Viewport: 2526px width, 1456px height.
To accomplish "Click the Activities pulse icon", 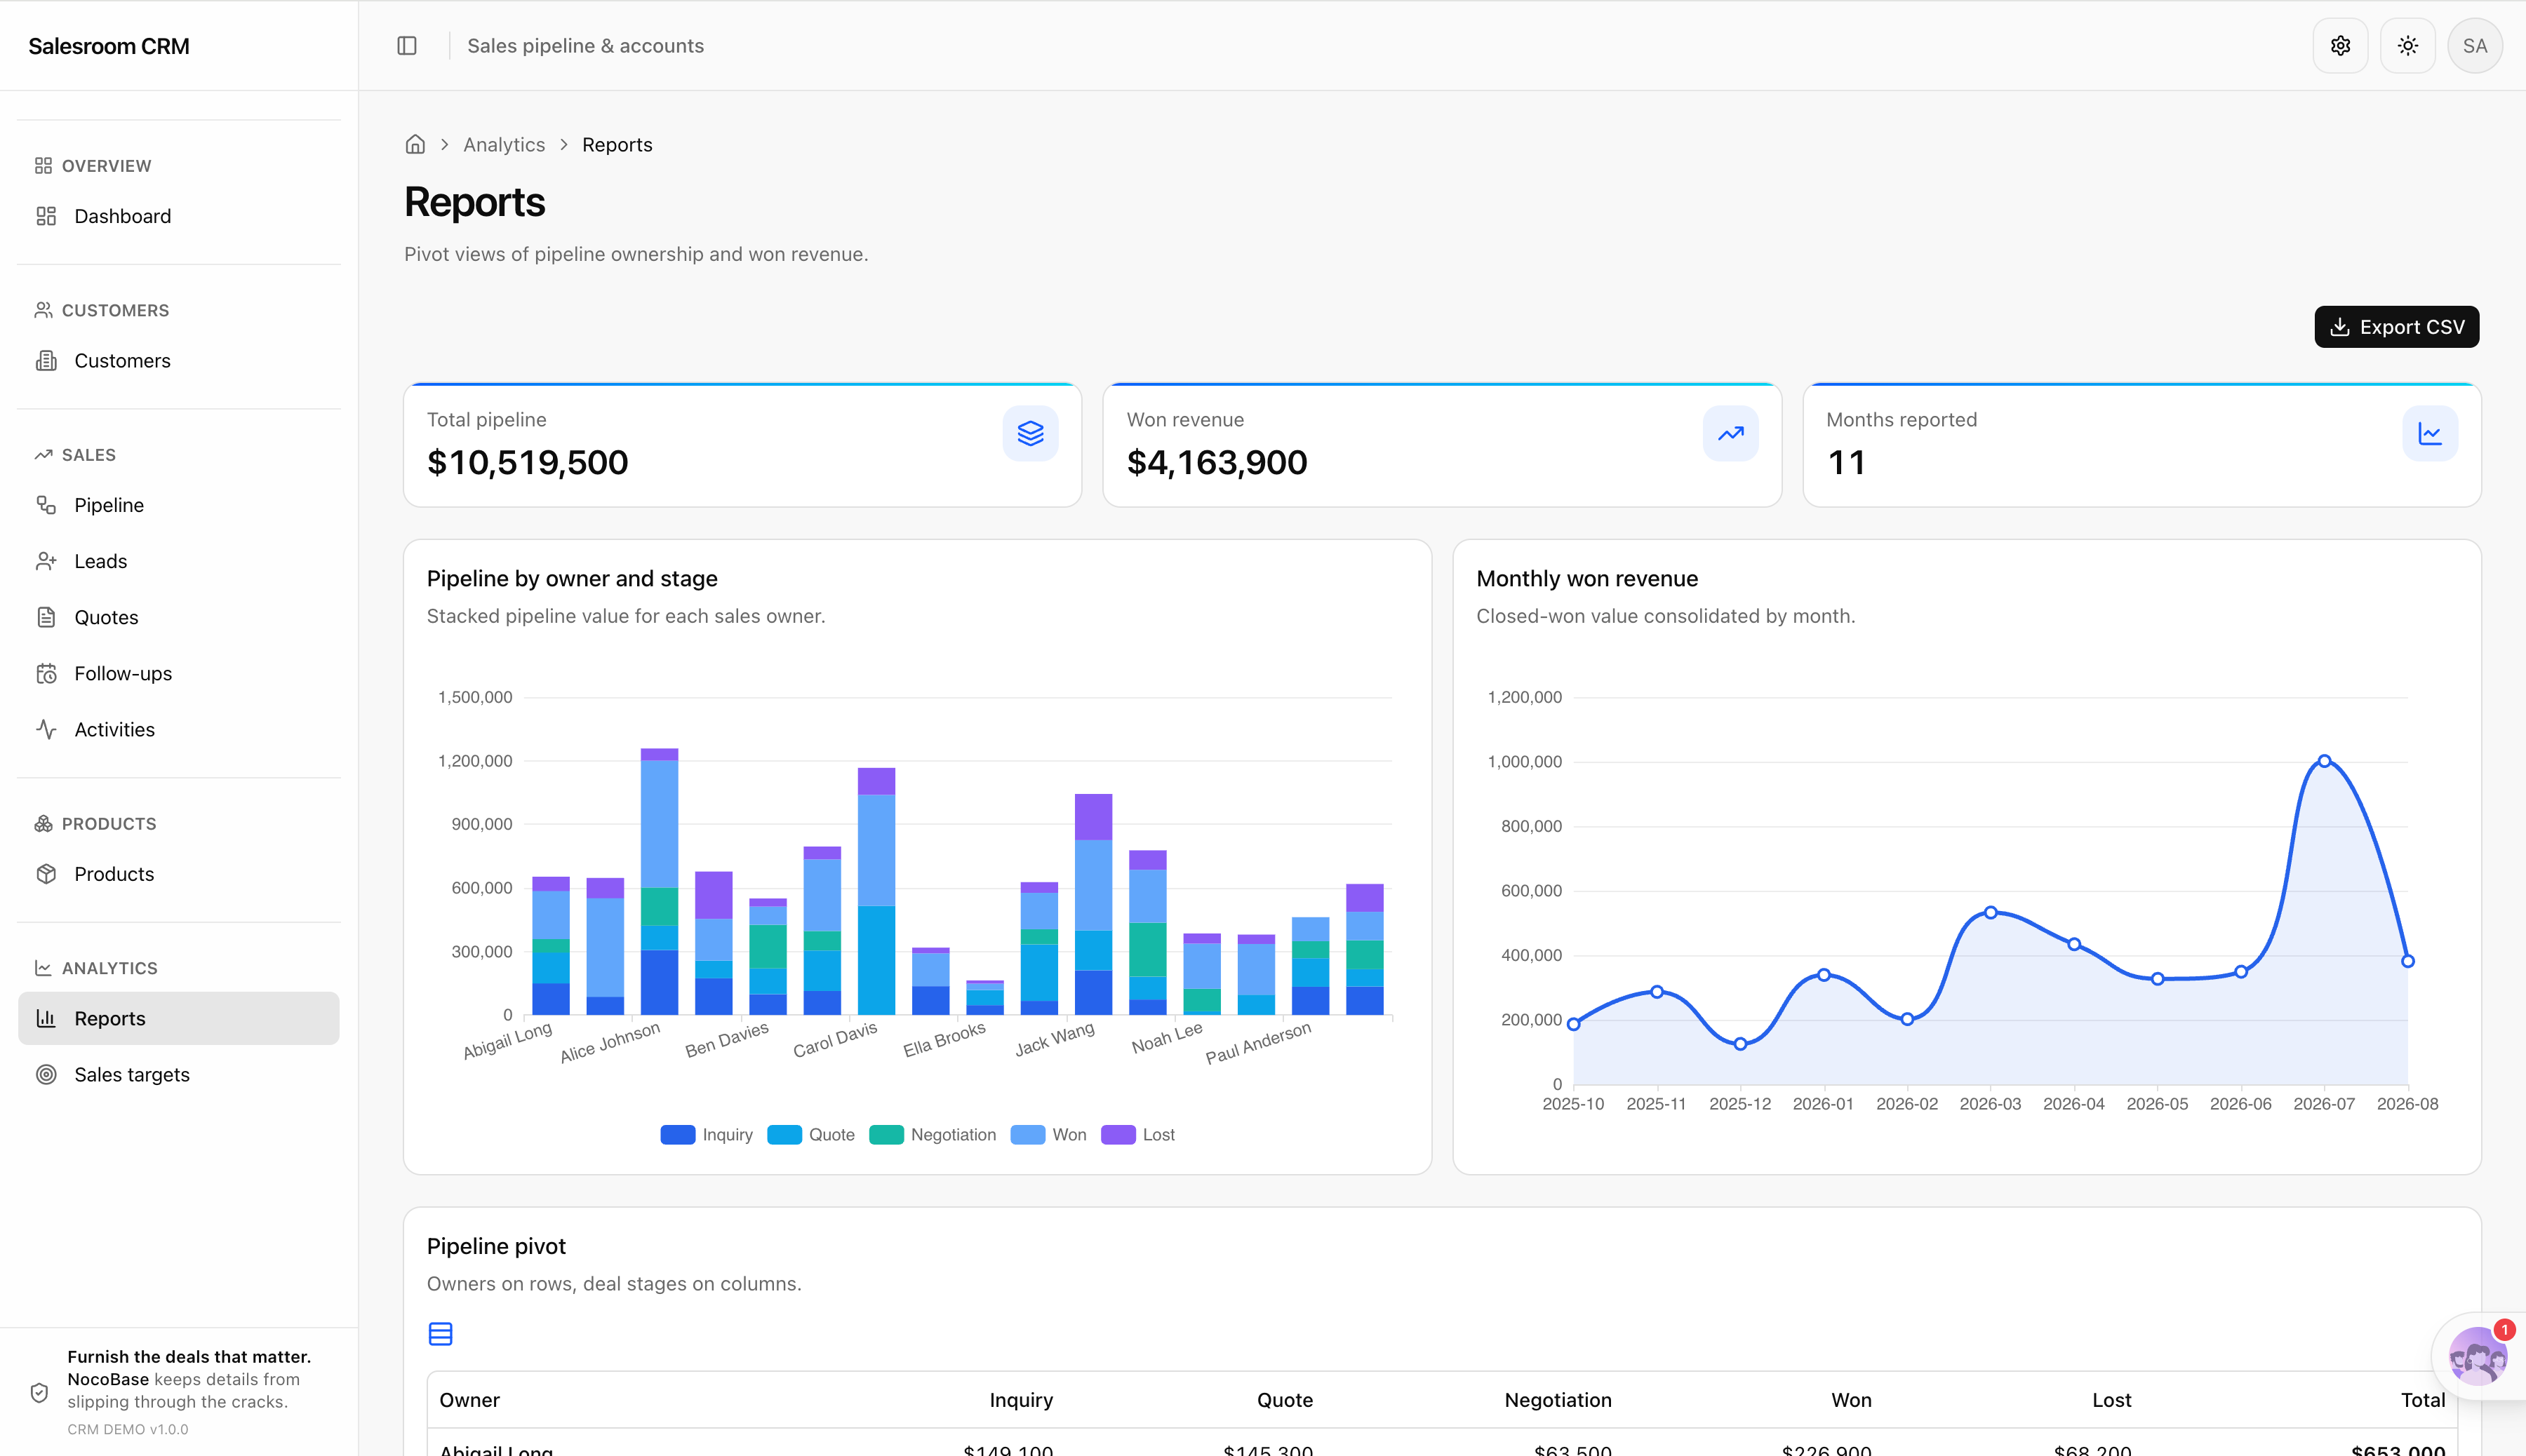I will [46, 730].
